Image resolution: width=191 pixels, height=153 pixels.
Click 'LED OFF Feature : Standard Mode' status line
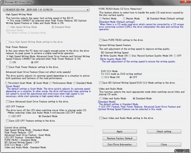23,137
